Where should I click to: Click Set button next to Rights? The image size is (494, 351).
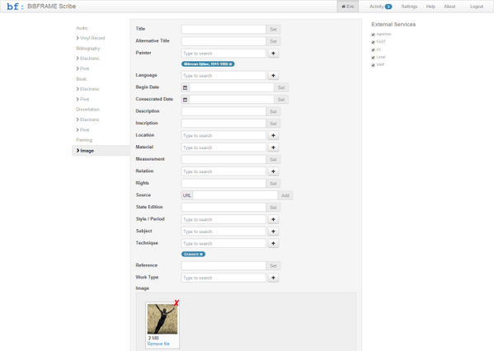(x=273, y=183)
